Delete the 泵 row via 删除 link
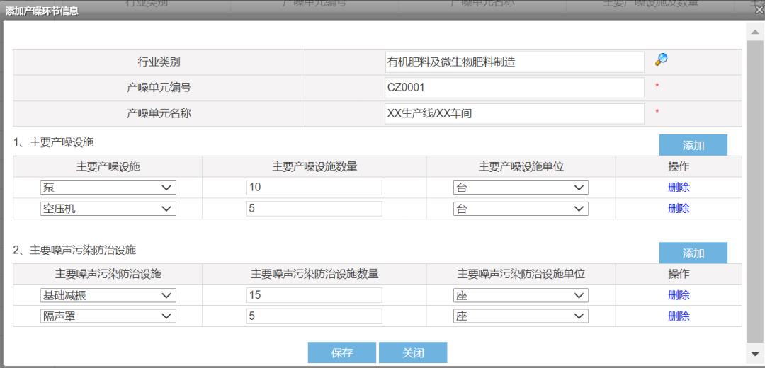765x368 pixels. [679, 188]
